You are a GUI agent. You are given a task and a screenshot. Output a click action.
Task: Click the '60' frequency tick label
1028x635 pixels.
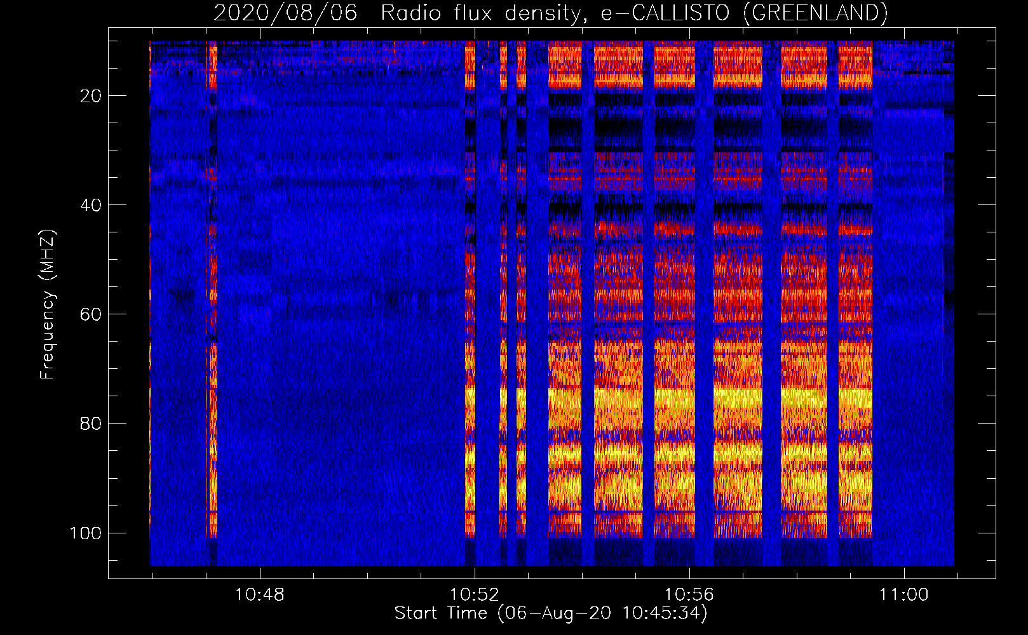click(91, 314)
